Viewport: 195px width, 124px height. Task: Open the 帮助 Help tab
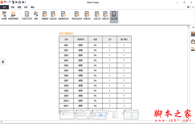[32, 7]
